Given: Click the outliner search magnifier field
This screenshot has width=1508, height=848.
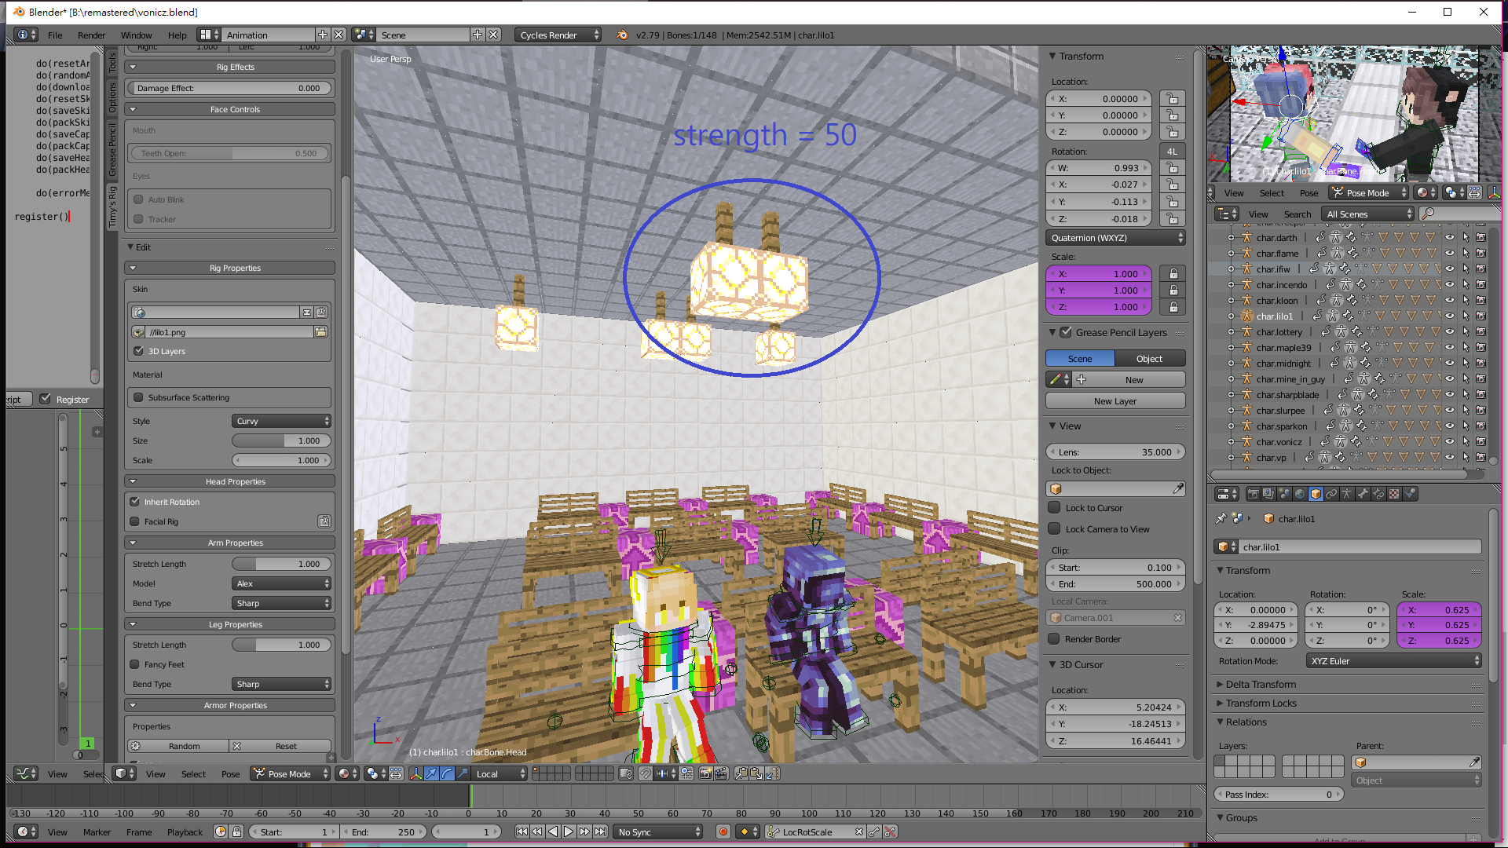Looking at the screenshot, I should tap(1459, 214).
